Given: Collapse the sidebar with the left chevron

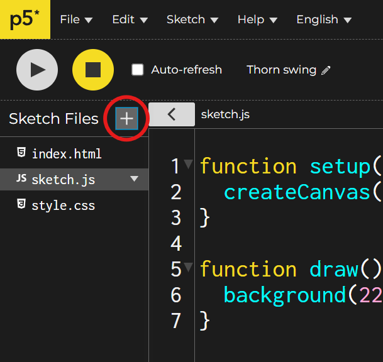Looking at the screenshot, I should coord(171,114).
